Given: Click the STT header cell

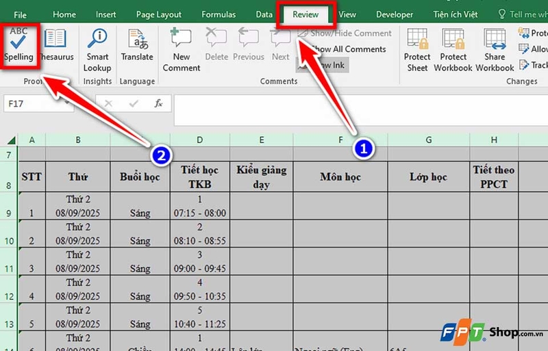Looking at the screenshot, I should pyautogui.click(x=32, y=177).
